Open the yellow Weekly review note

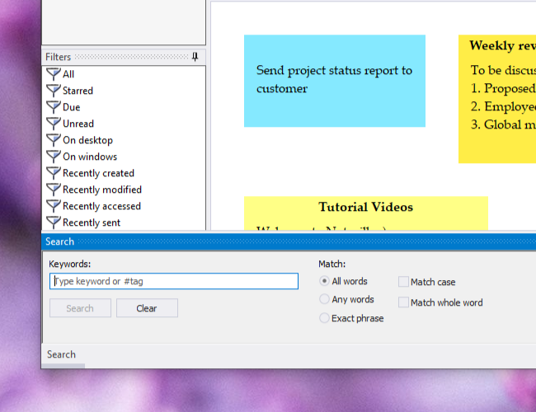[x=497, y=99]
